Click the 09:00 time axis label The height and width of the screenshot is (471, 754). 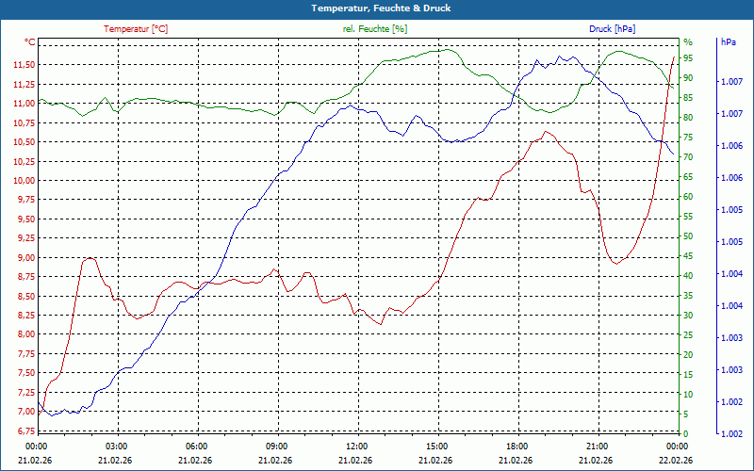point(276,446)
